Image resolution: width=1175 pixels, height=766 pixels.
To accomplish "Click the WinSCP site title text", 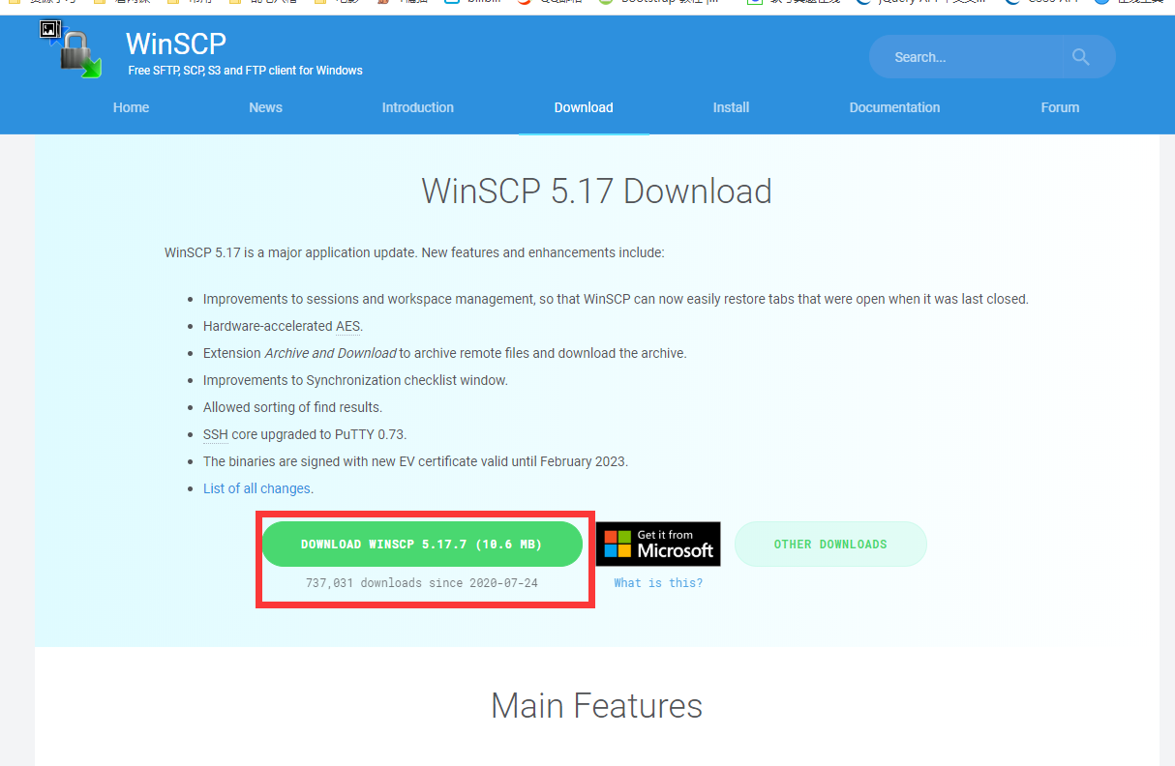I will 176,44.
